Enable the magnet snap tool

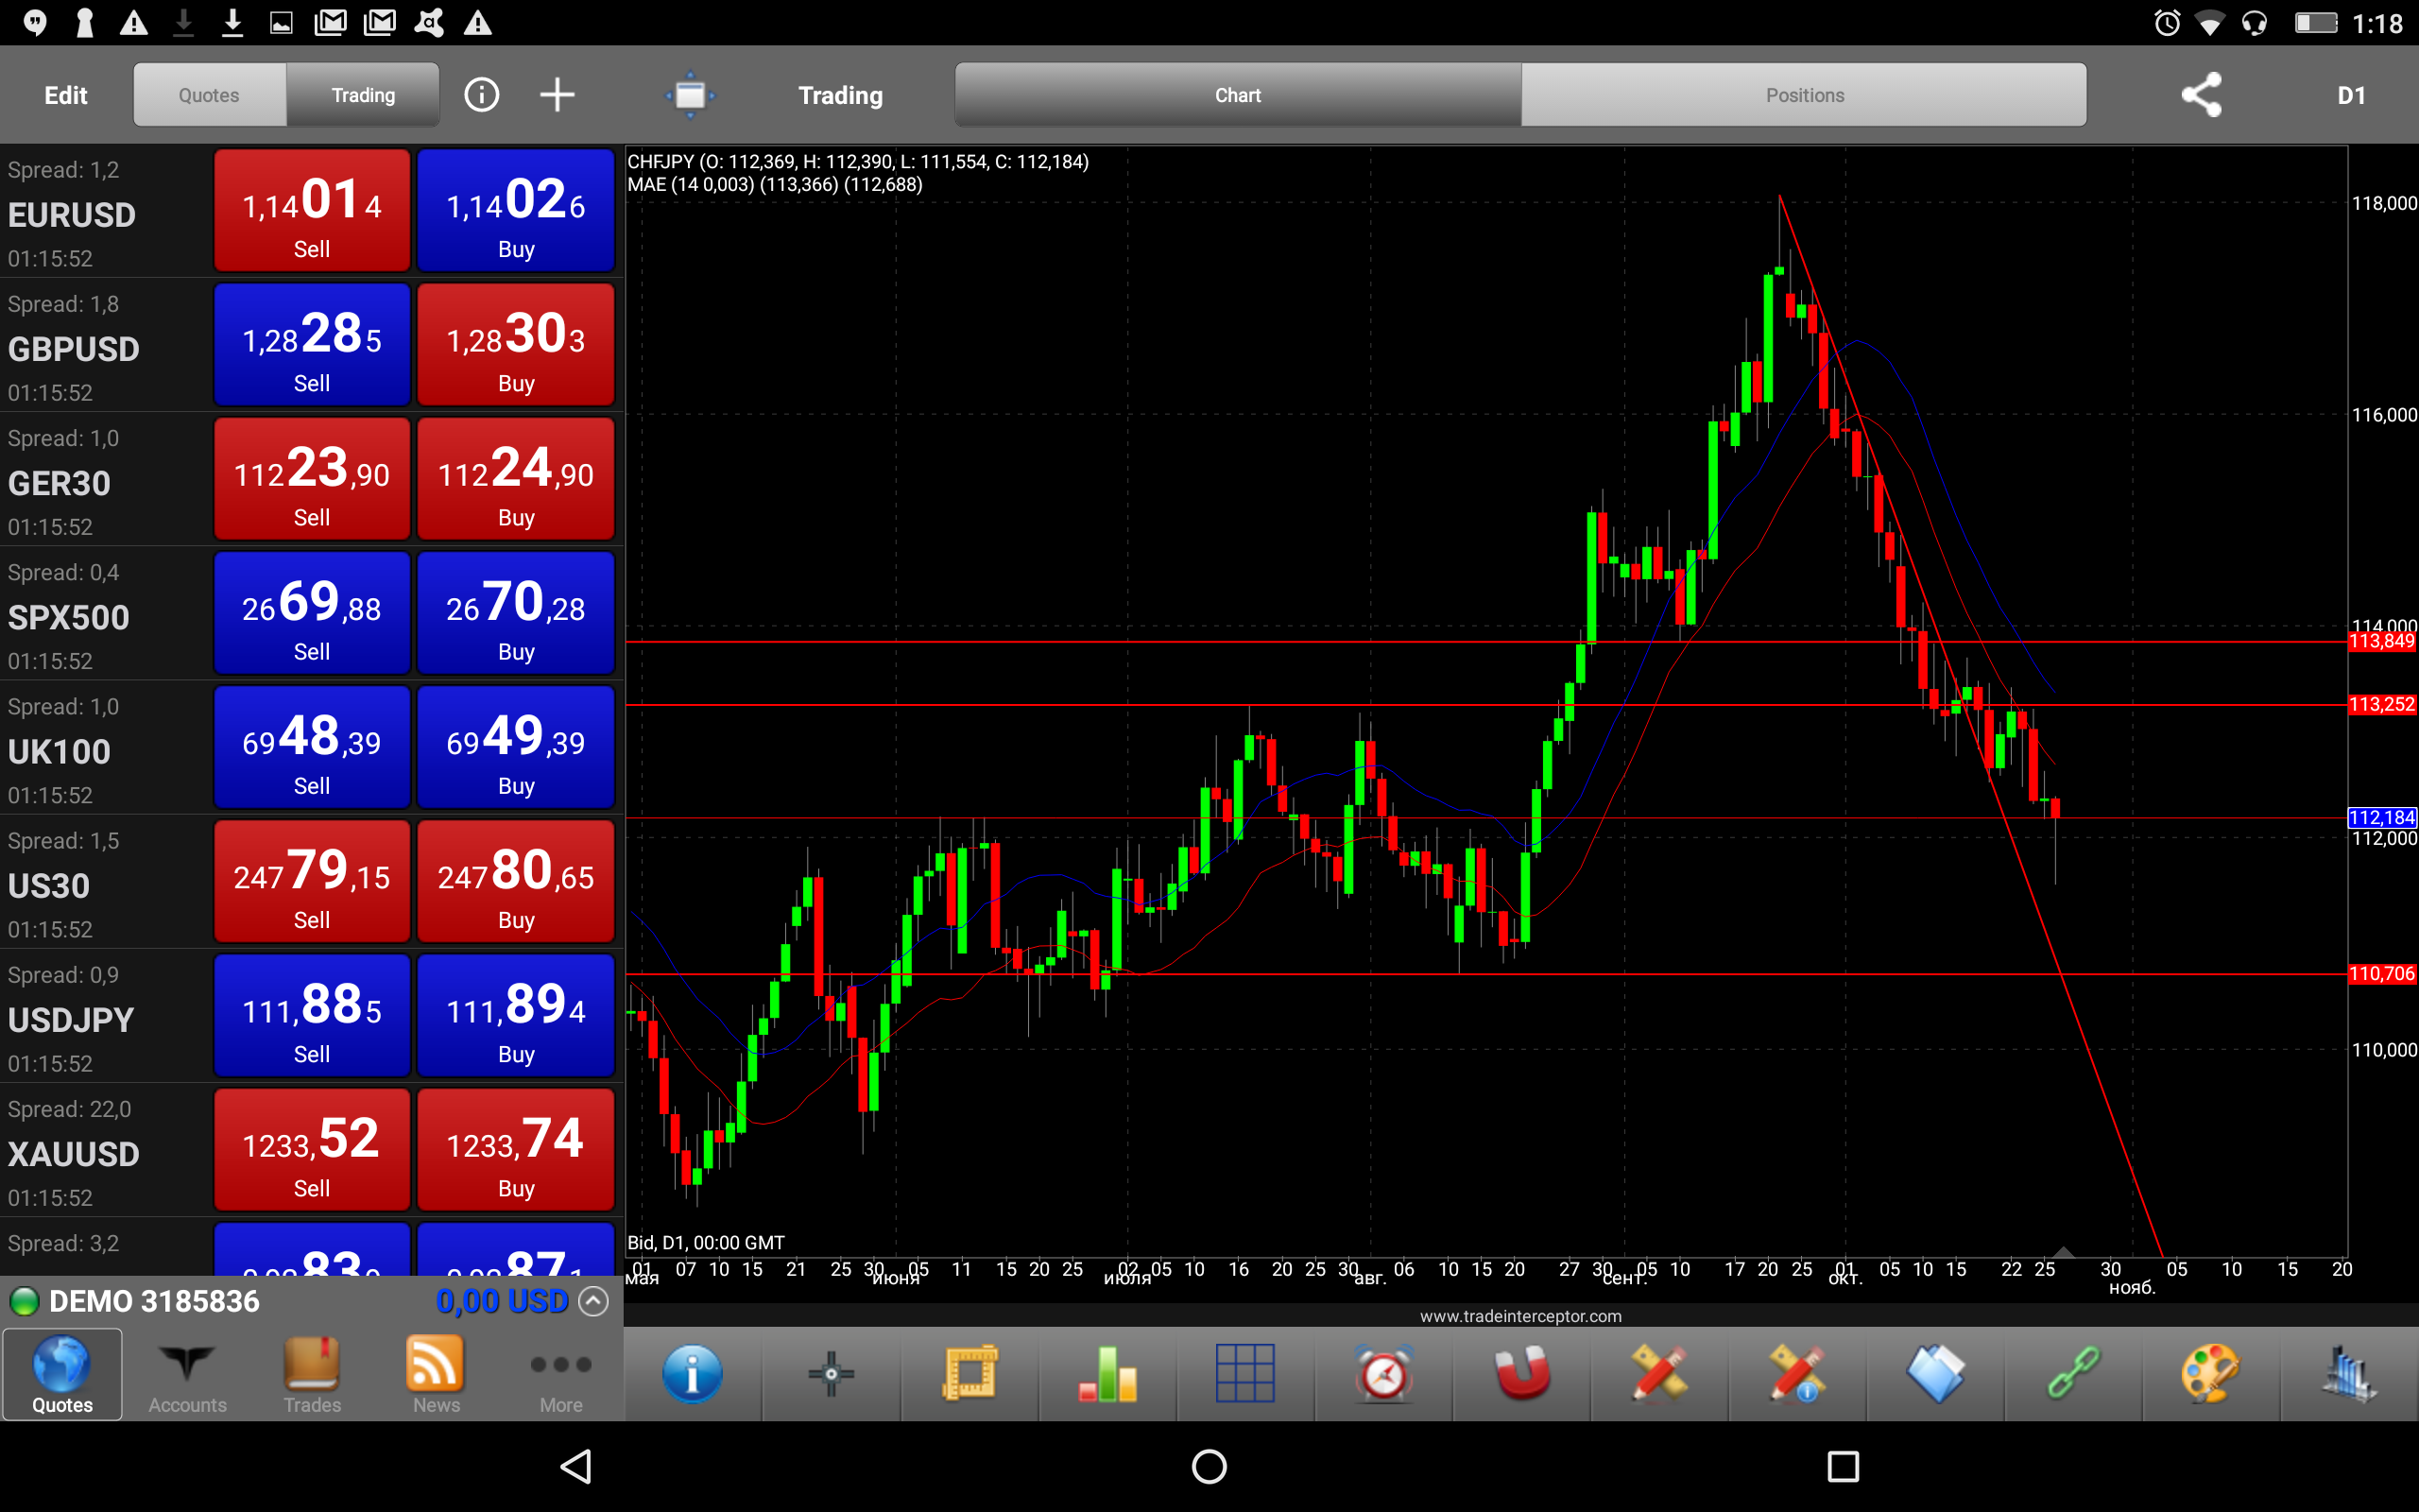click(x=1522, y=1374)
